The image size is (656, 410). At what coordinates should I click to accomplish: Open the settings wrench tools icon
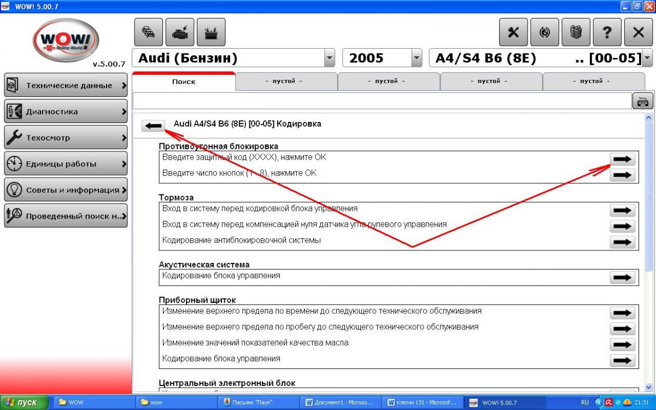[x=513, y=32]
